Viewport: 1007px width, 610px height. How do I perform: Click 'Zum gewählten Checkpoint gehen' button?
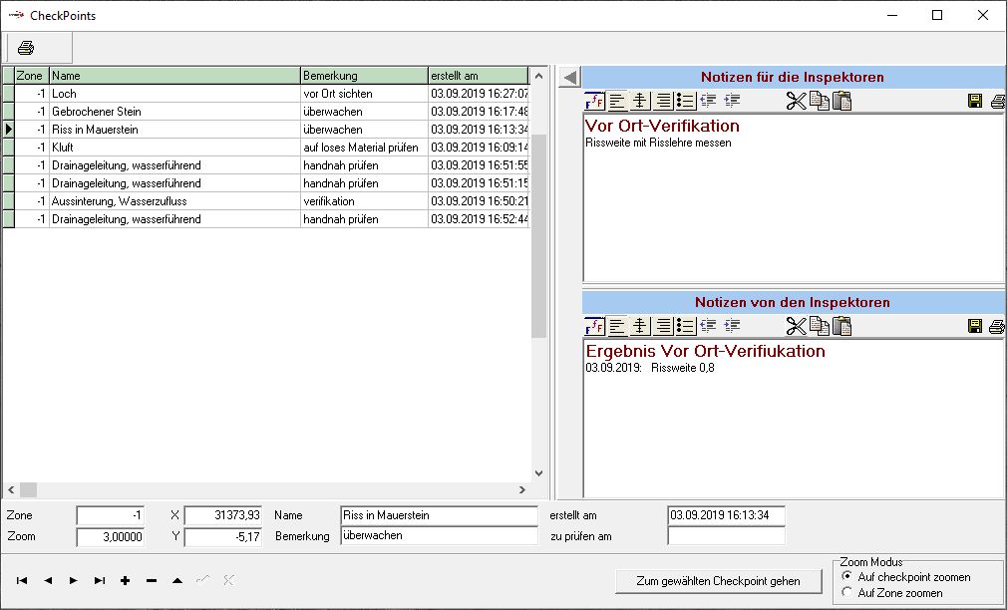click(718, 581)
